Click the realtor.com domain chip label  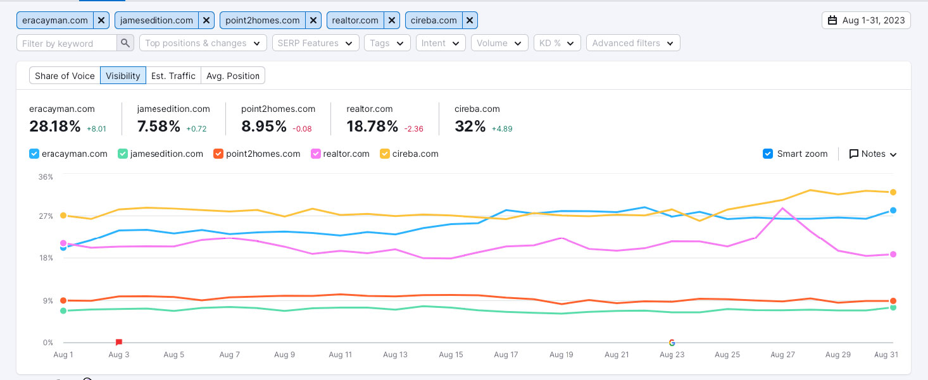(x=356, y=20)
